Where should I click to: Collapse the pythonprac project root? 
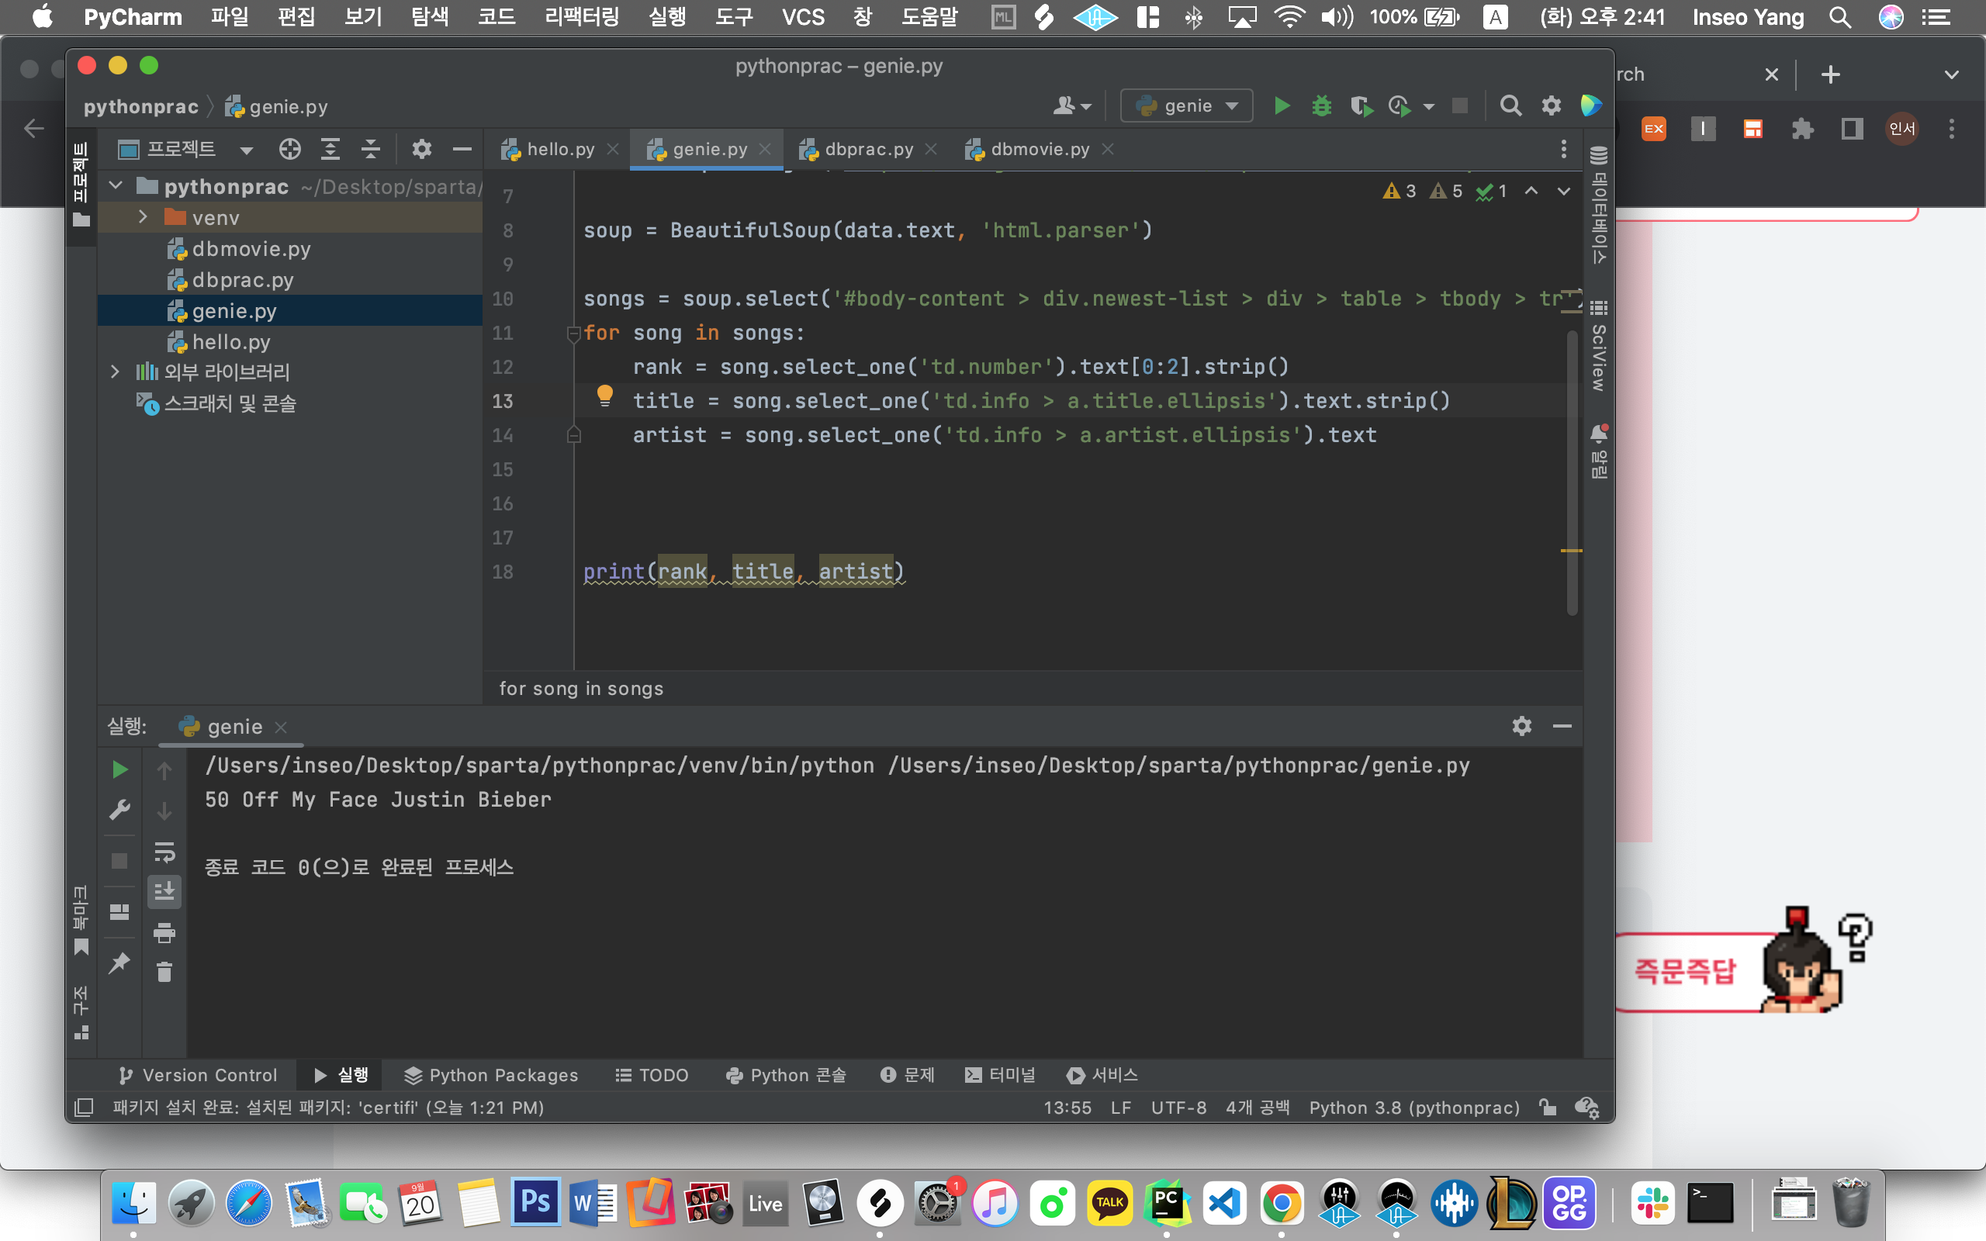point(116,186)
